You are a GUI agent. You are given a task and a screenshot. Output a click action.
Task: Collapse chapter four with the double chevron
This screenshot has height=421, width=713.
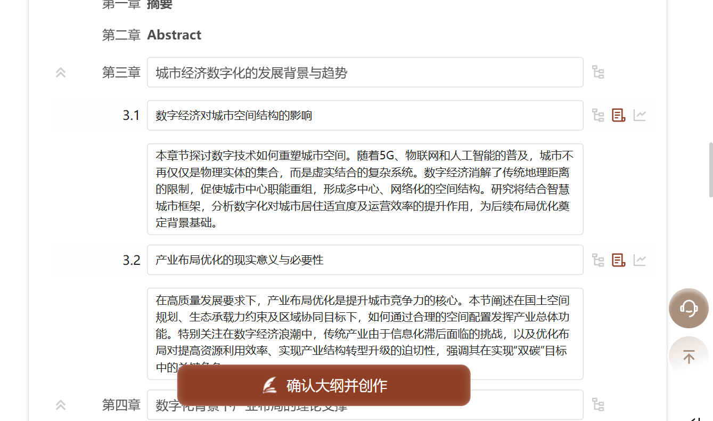tap(61, 405)
